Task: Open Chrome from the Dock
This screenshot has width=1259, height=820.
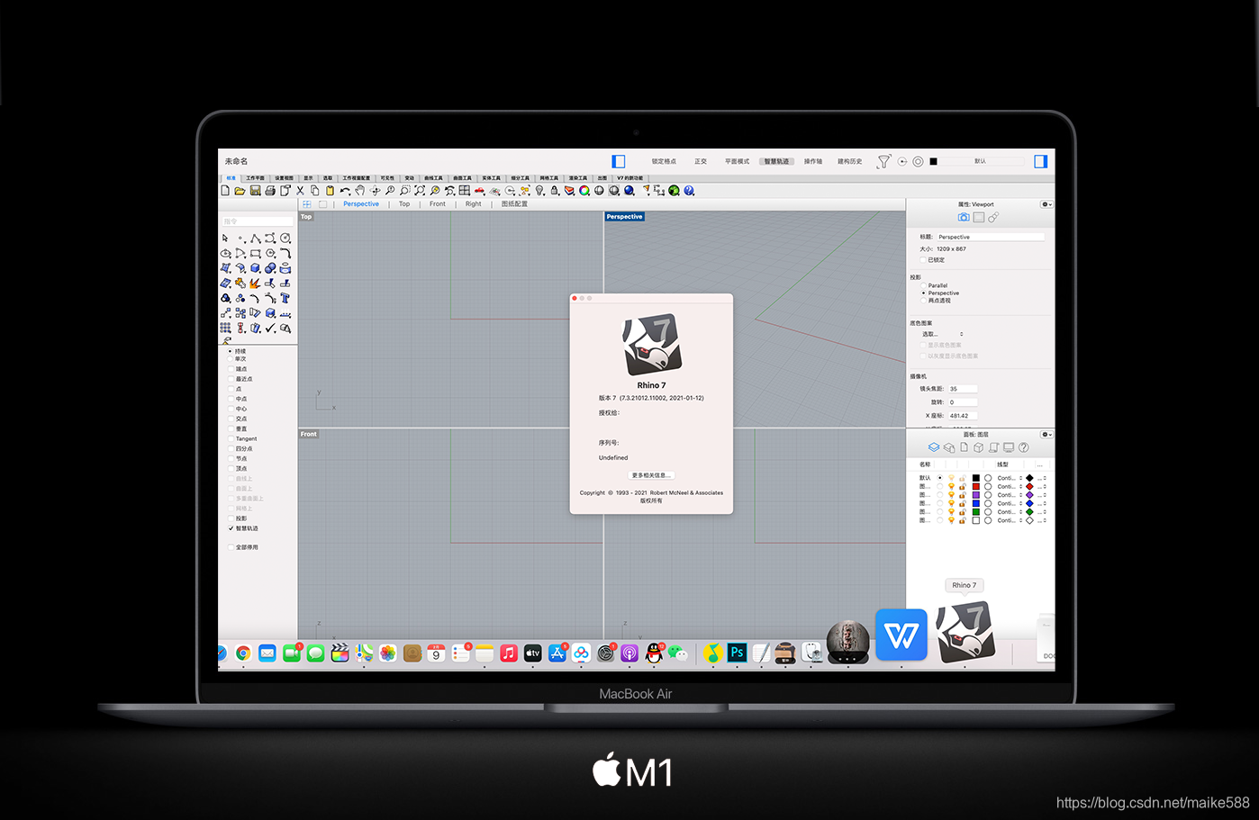Action: click(x=243, y=653)
